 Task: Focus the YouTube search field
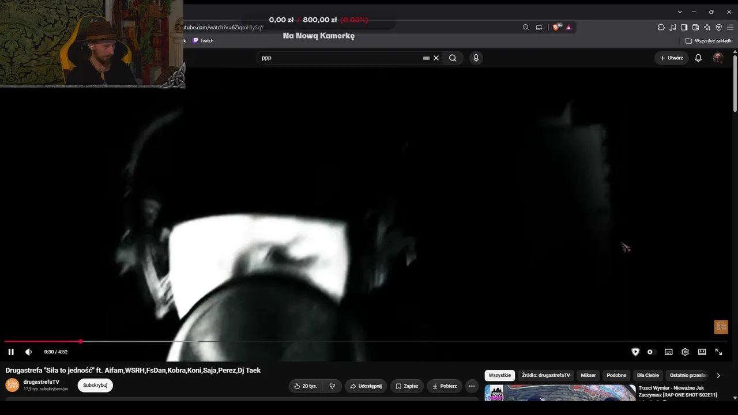[x=340, y=58]
